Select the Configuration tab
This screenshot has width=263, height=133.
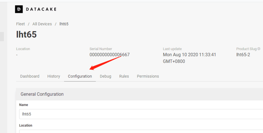(x=80, y=76)
